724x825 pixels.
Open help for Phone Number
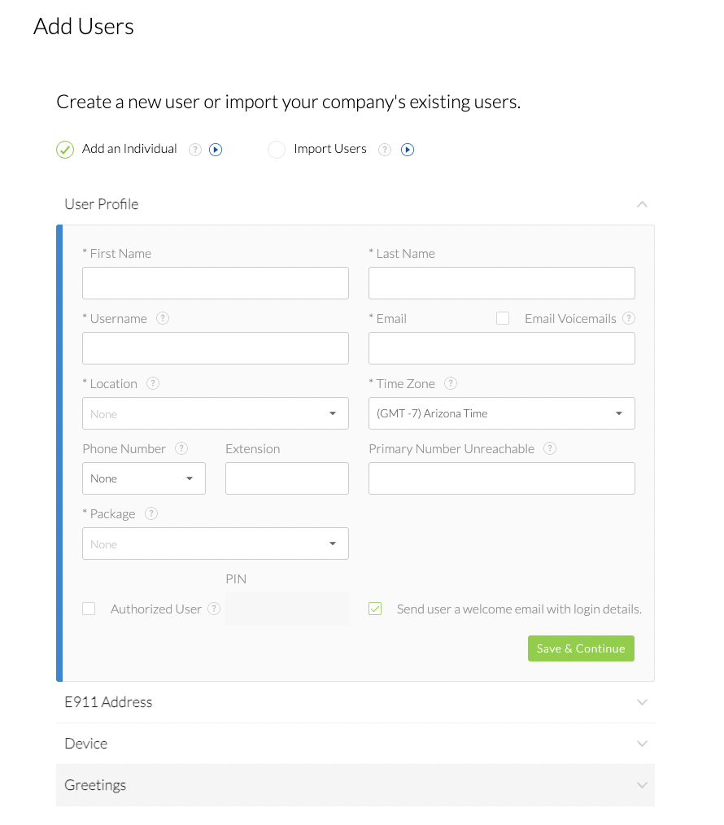(x=181, y=448)
